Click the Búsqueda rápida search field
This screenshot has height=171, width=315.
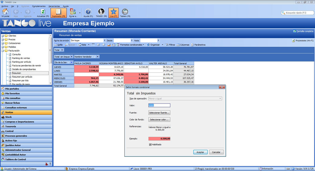coord(297,13)
